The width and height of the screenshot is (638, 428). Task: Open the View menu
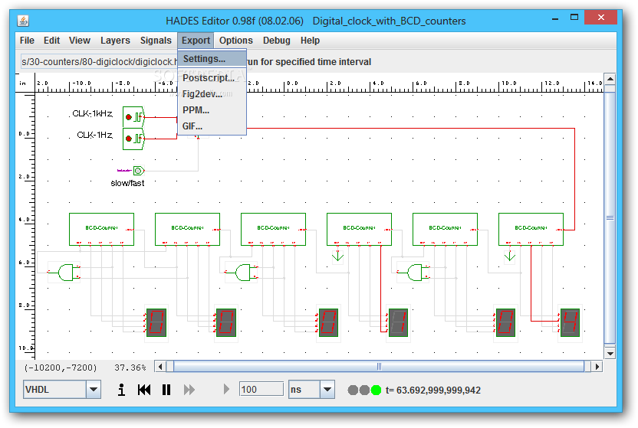point(79,41)
